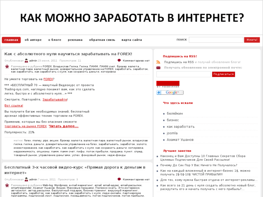Click 'Web-log' category on second post
Screen dimensions: 263x197
48,185
